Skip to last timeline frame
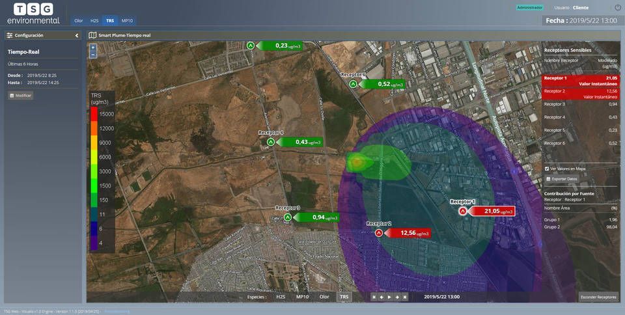This screenshot has height=315, width=625. (405, 297)
